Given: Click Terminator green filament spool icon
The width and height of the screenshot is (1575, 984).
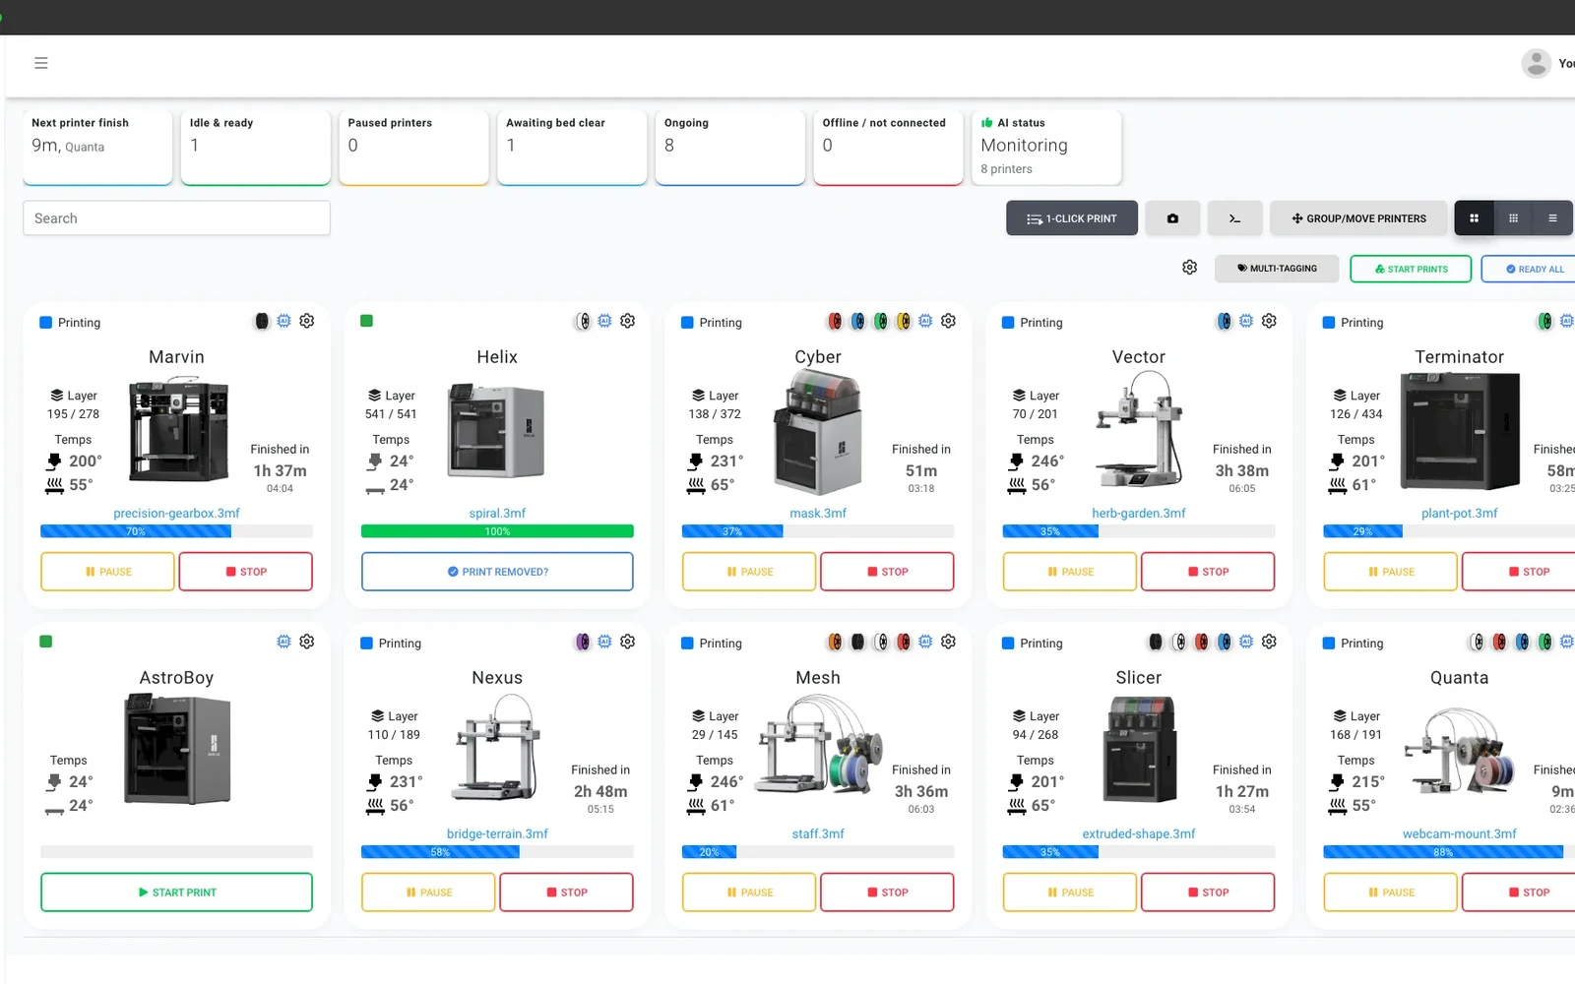Looking at the screenshot, I should (x=1544, y=321).
